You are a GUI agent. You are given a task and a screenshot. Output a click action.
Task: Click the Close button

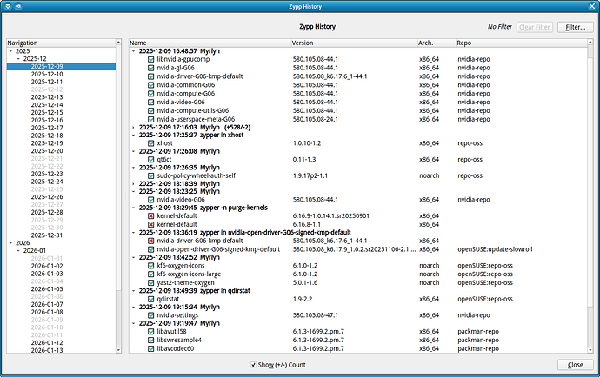pos(575,365)
